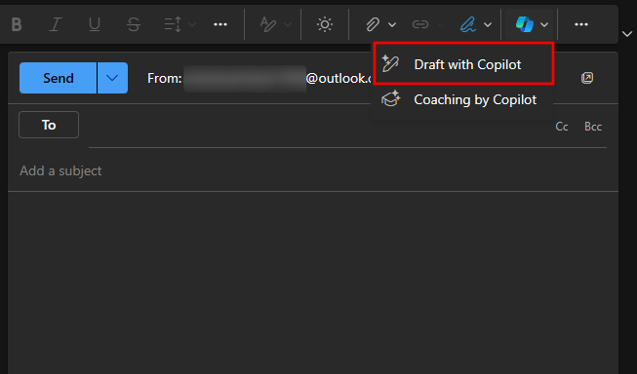Viewport: 637px width, 374px height.
Task: Expand the attach file dropdown
Action: [x=392, y=24]
